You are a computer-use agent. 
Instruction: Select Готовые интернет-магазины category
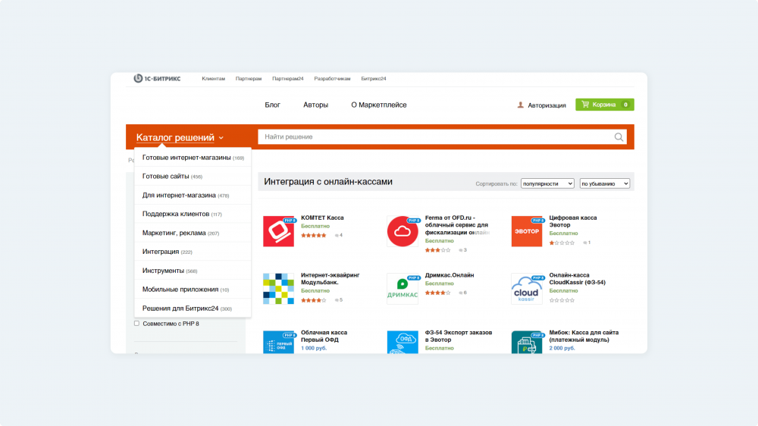click(193, 158)
